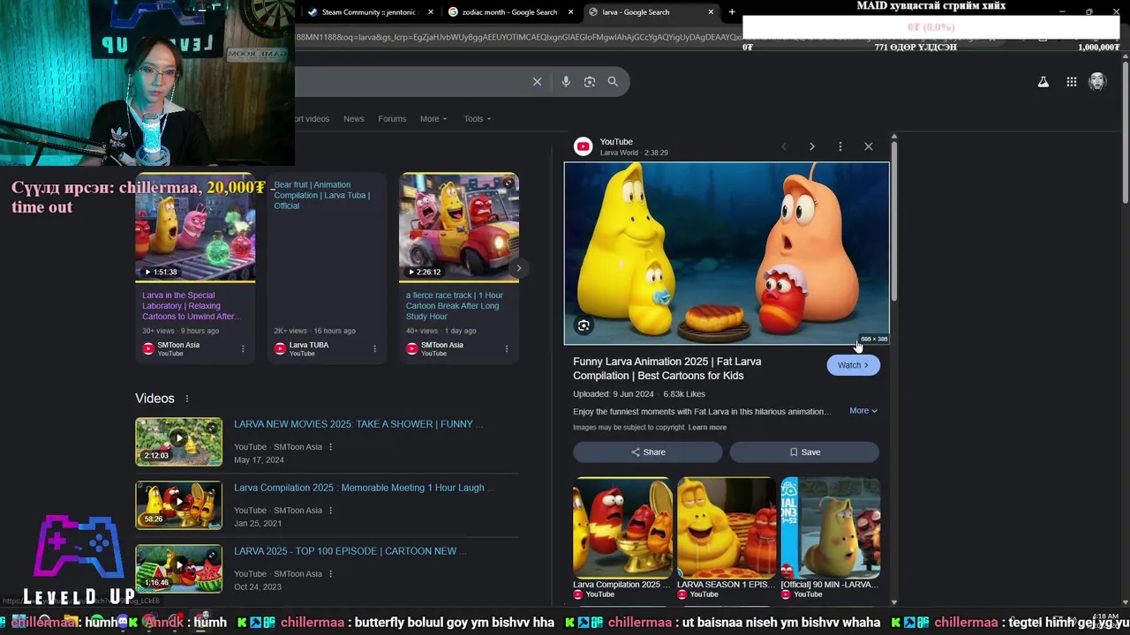Open related Official 90 MIN LARVA thumbnail
The width and height of the screenshot is (1130, 635).
point(831,527)
